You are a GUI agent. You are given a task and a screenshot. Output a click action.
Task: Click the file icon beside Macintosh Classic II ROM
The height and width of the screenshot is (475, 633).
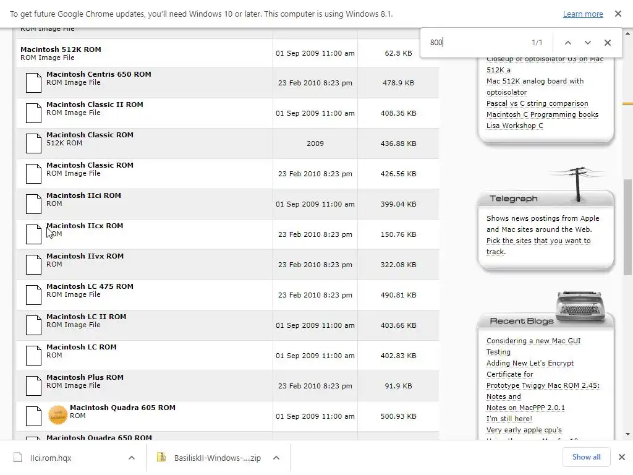[x=33, y=113]
